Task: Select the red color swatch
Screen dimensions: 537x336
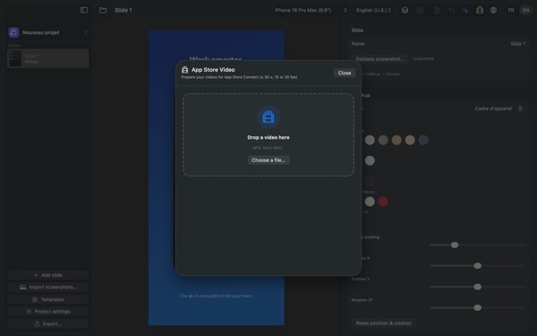Action: point(383,202)
